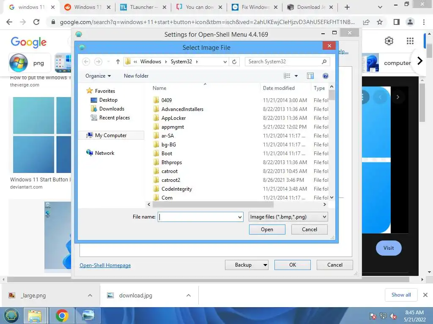Click the network icon in system tray

coord(383,316)
